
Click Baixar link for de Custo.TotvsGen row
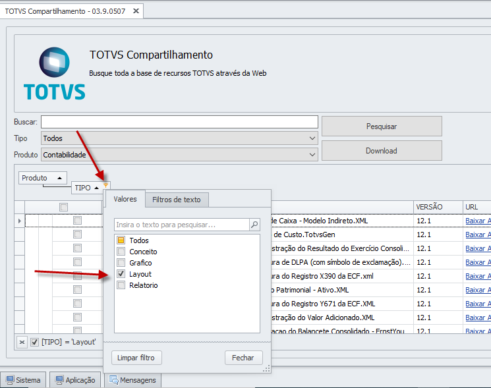[478, 235]
